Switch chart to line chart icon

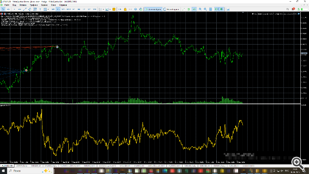pos(194,9)
